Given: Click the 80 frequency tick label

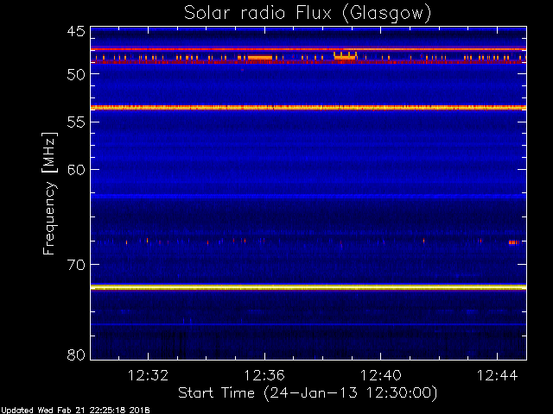Looking at the screenshot, I should (x=76, y=354).
